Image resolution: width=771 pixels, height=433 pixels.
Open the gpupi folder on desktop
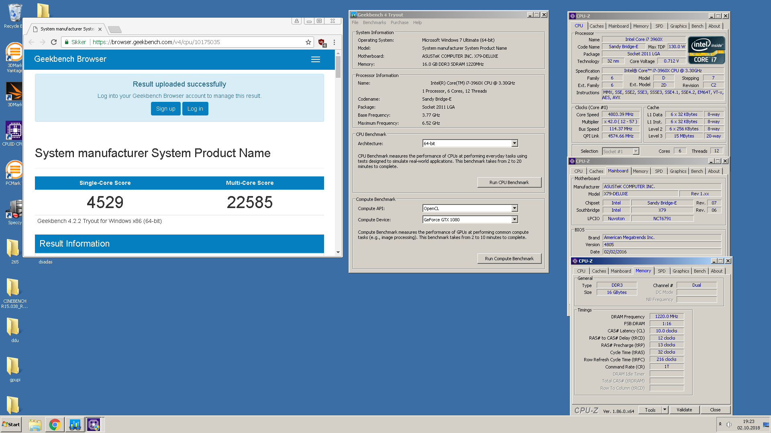point(14,369)
